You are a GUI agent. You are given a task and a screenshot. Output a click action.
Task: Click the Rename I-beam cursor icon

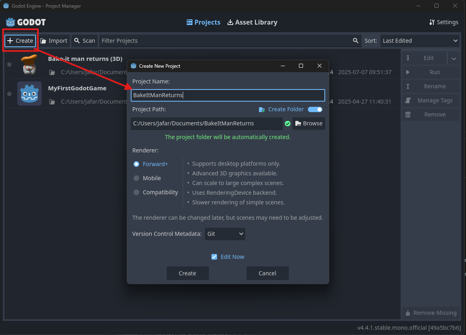point(408,86)
